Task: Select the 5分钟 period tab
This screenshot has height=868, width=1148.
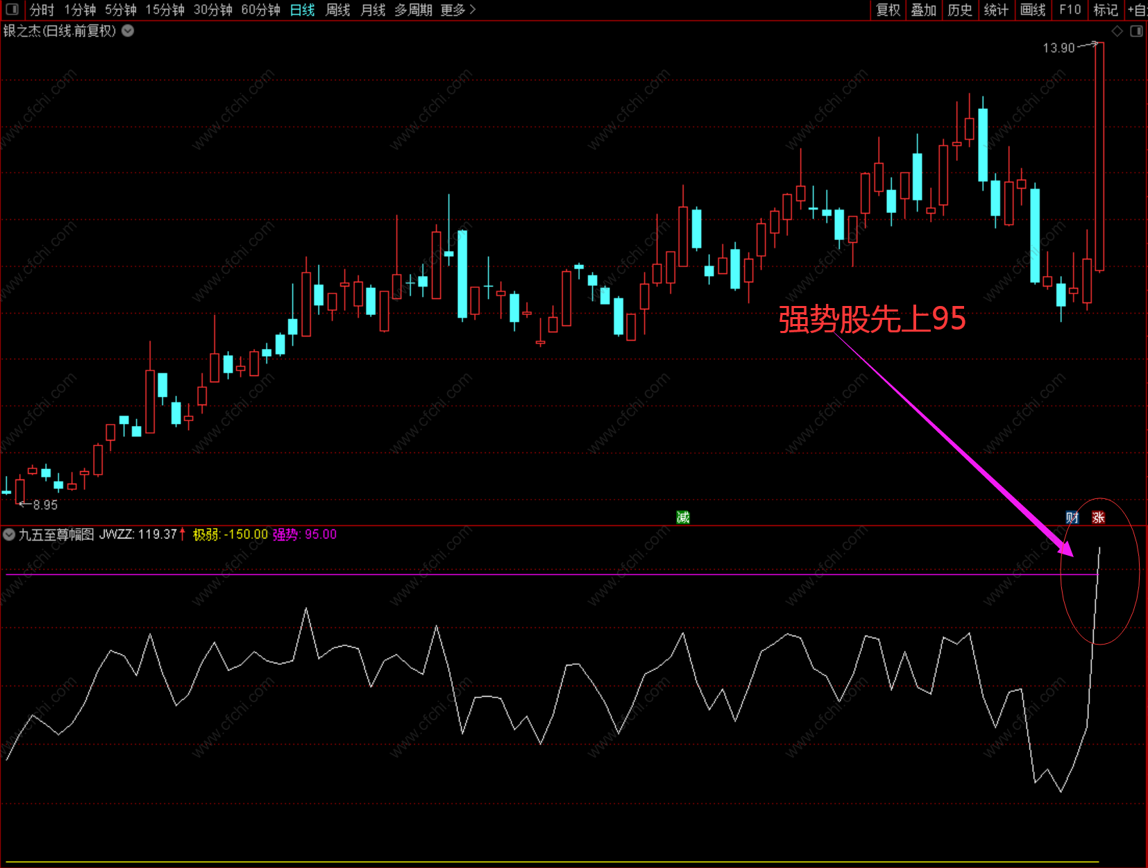Action: [121, 10]
